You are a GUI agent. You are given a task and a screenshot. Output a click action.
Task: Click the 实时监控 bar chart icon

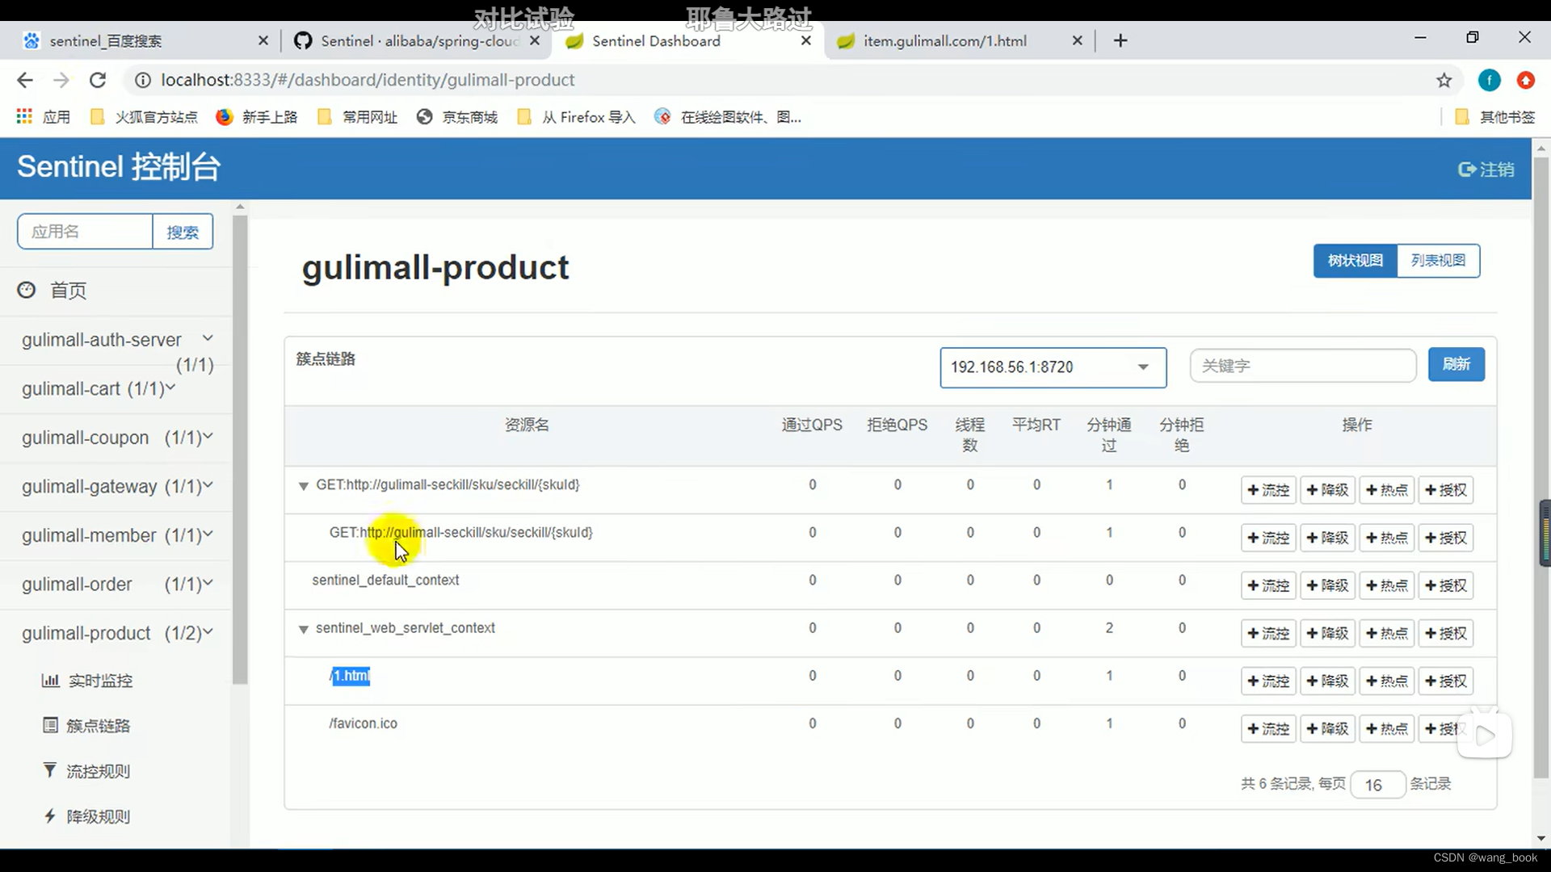click(x=50, y=681)
